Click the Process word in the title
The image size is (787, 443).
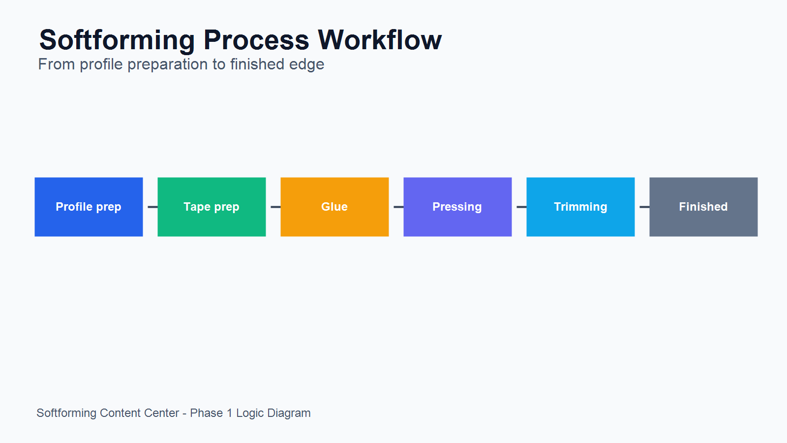pyautogui.click(x=256, y=39)
